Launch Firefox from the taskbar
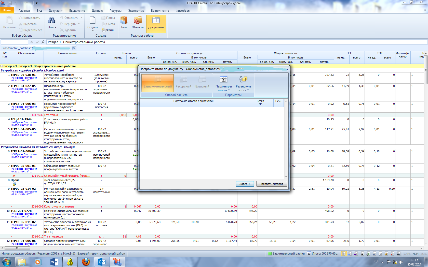Viewport: 428px width, 267px height. pos(86,262)
